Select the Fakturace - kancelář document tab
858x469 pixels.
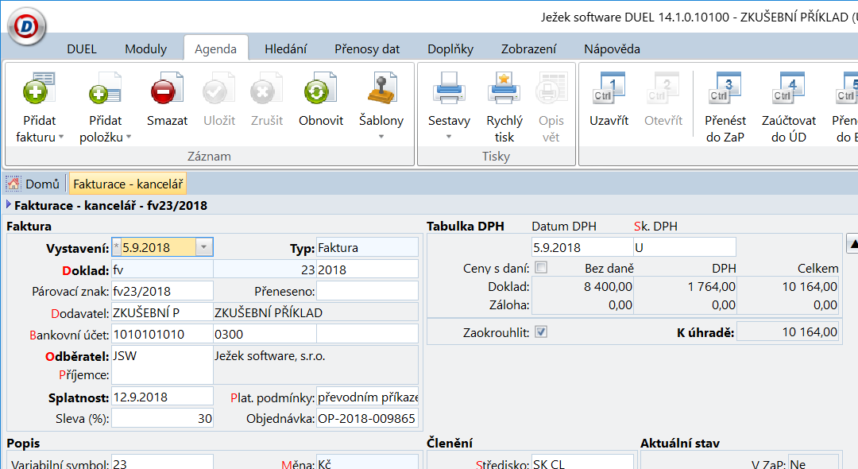128,184
